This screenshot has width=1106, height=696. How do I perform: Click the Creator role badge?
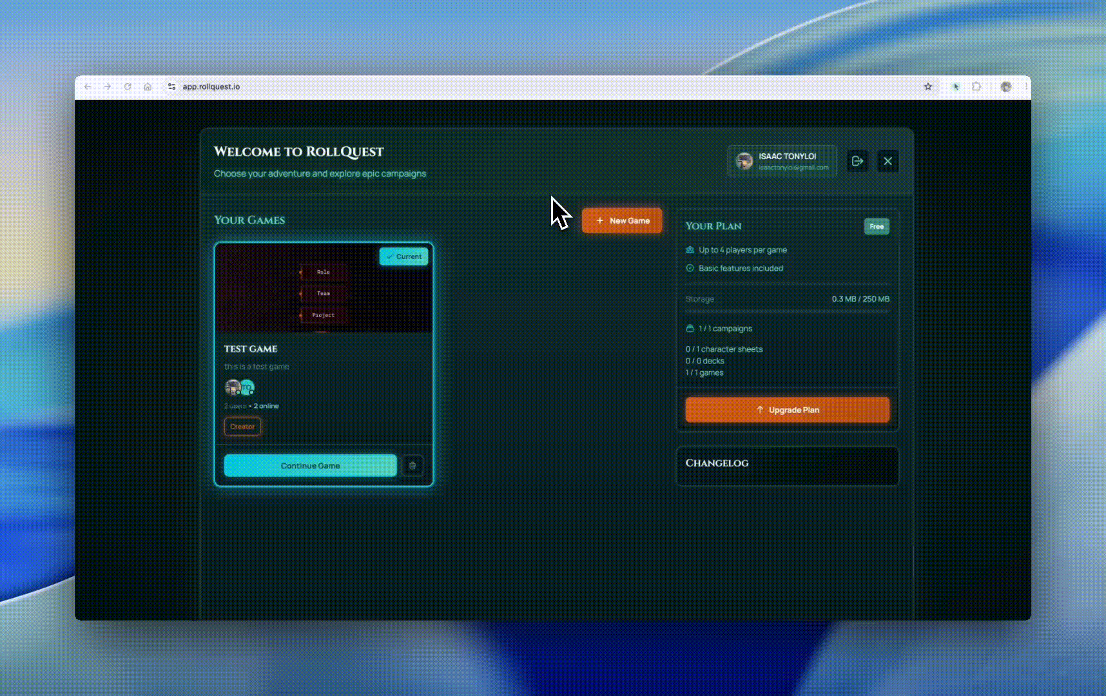[x=242, y=427]
